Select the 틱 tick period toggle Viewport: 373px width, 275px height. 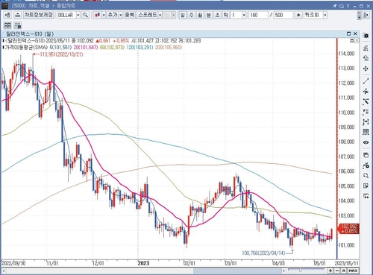pos(226,15)
